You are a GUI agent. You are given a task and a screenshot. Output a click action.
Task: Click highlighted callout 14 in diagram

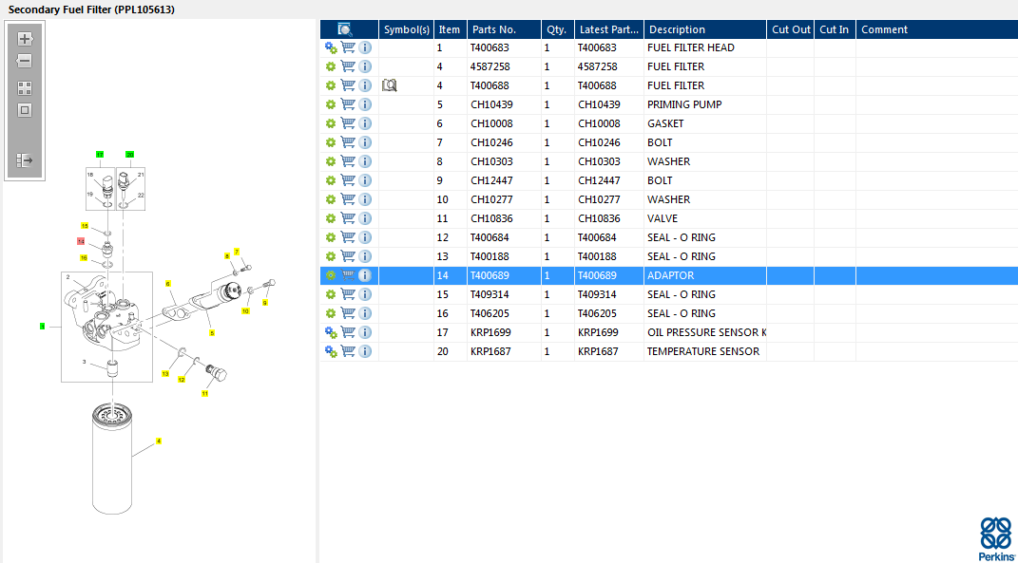[x=81, y=241]
